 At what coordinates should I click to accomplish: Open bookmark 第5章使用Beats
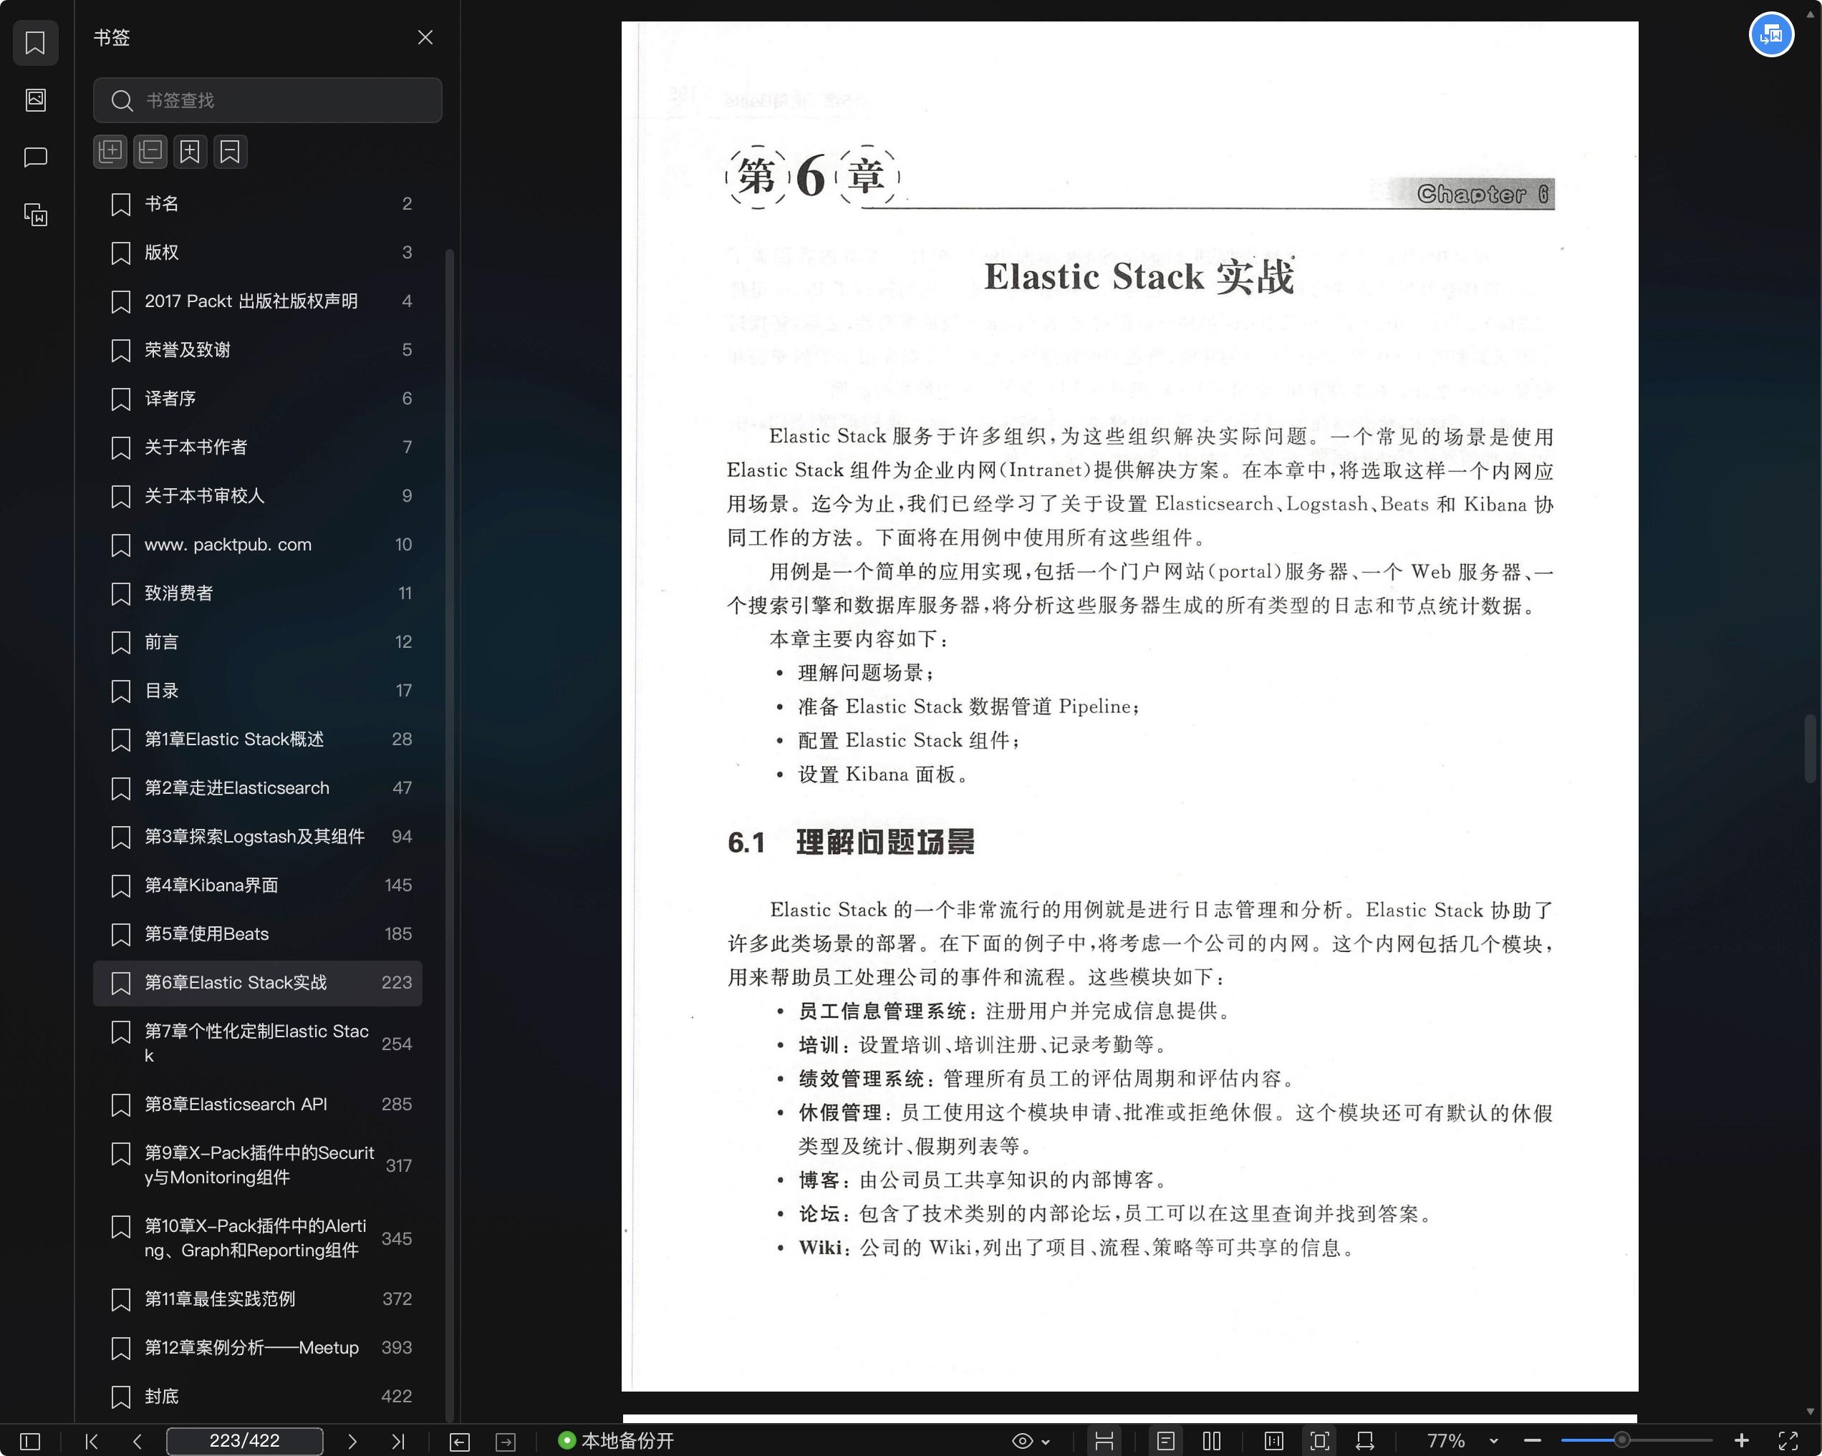click(x=258, y=934)
